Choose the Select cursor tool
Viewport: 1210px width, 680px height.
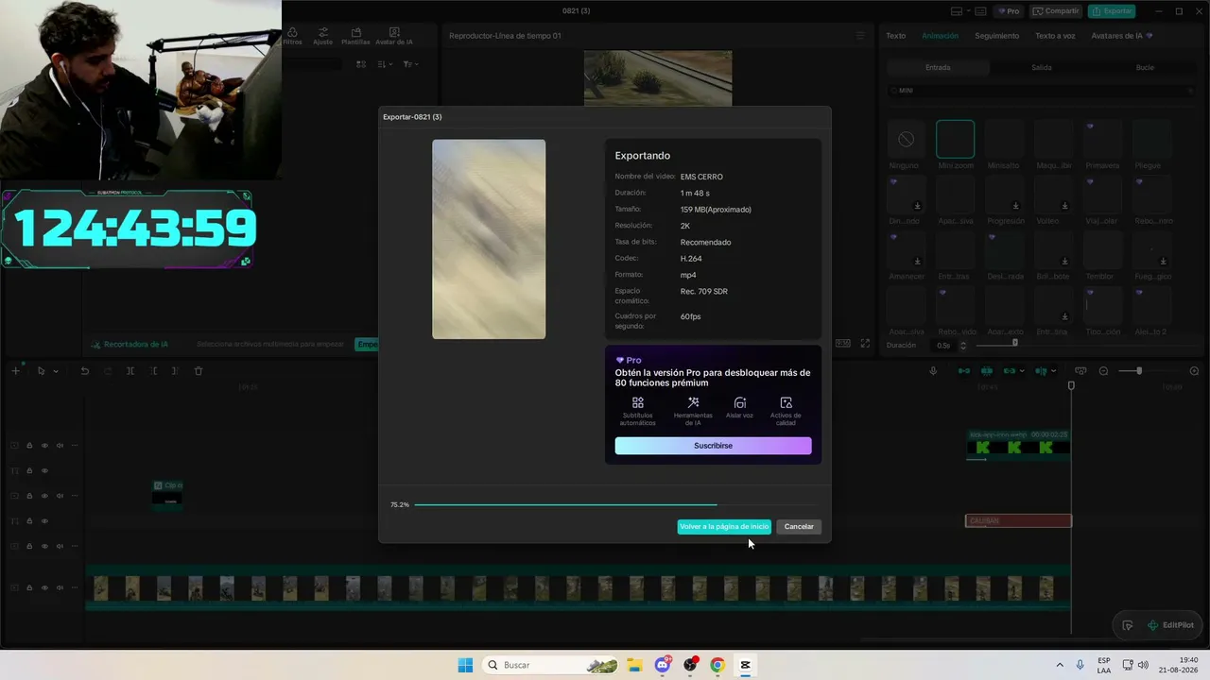coord(41,371)
